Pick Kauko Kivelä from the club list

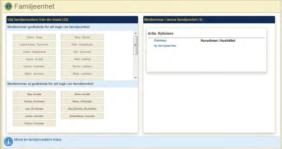pyautogui.click(x=34, y=59)
